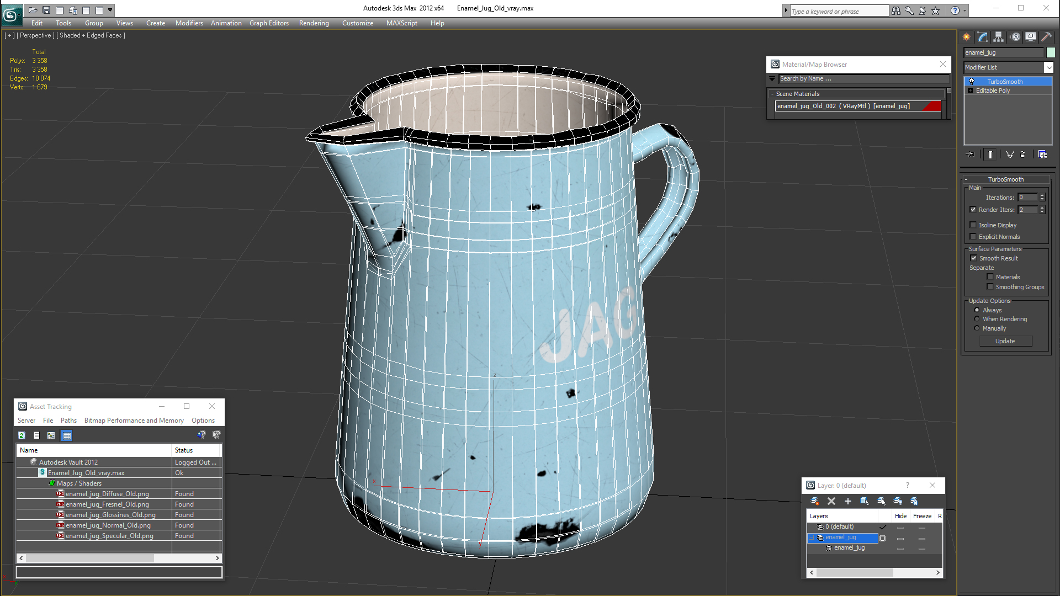Image resolution: width=1060 pixels, height=596 pixels.
Task: Open Material/Map Browser options arrow
Action: 772,79
